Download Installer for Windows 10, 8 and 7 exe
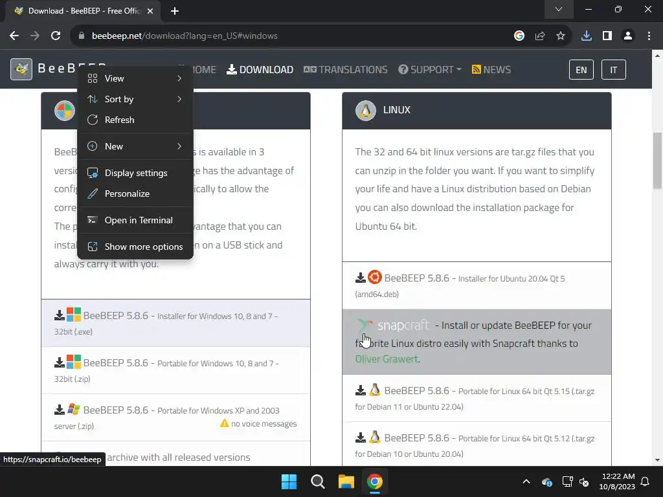Image resolution: width=663 pixels, height=497 pixels. tap(175, 324)
